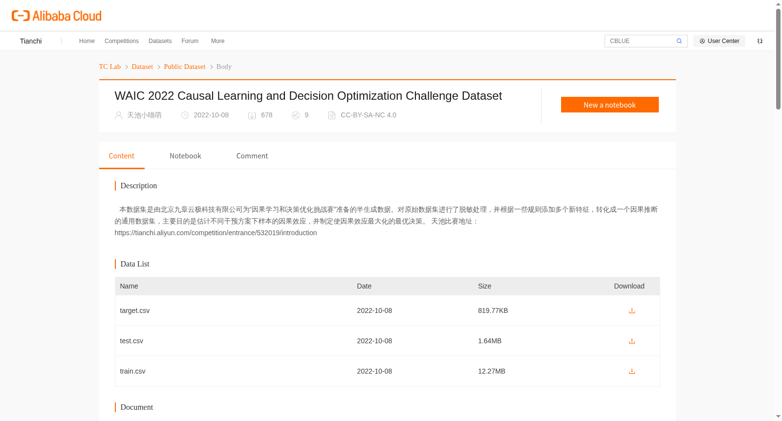Click the license document icon
Viewport: 782px width, 421px height.
point(332,115)
